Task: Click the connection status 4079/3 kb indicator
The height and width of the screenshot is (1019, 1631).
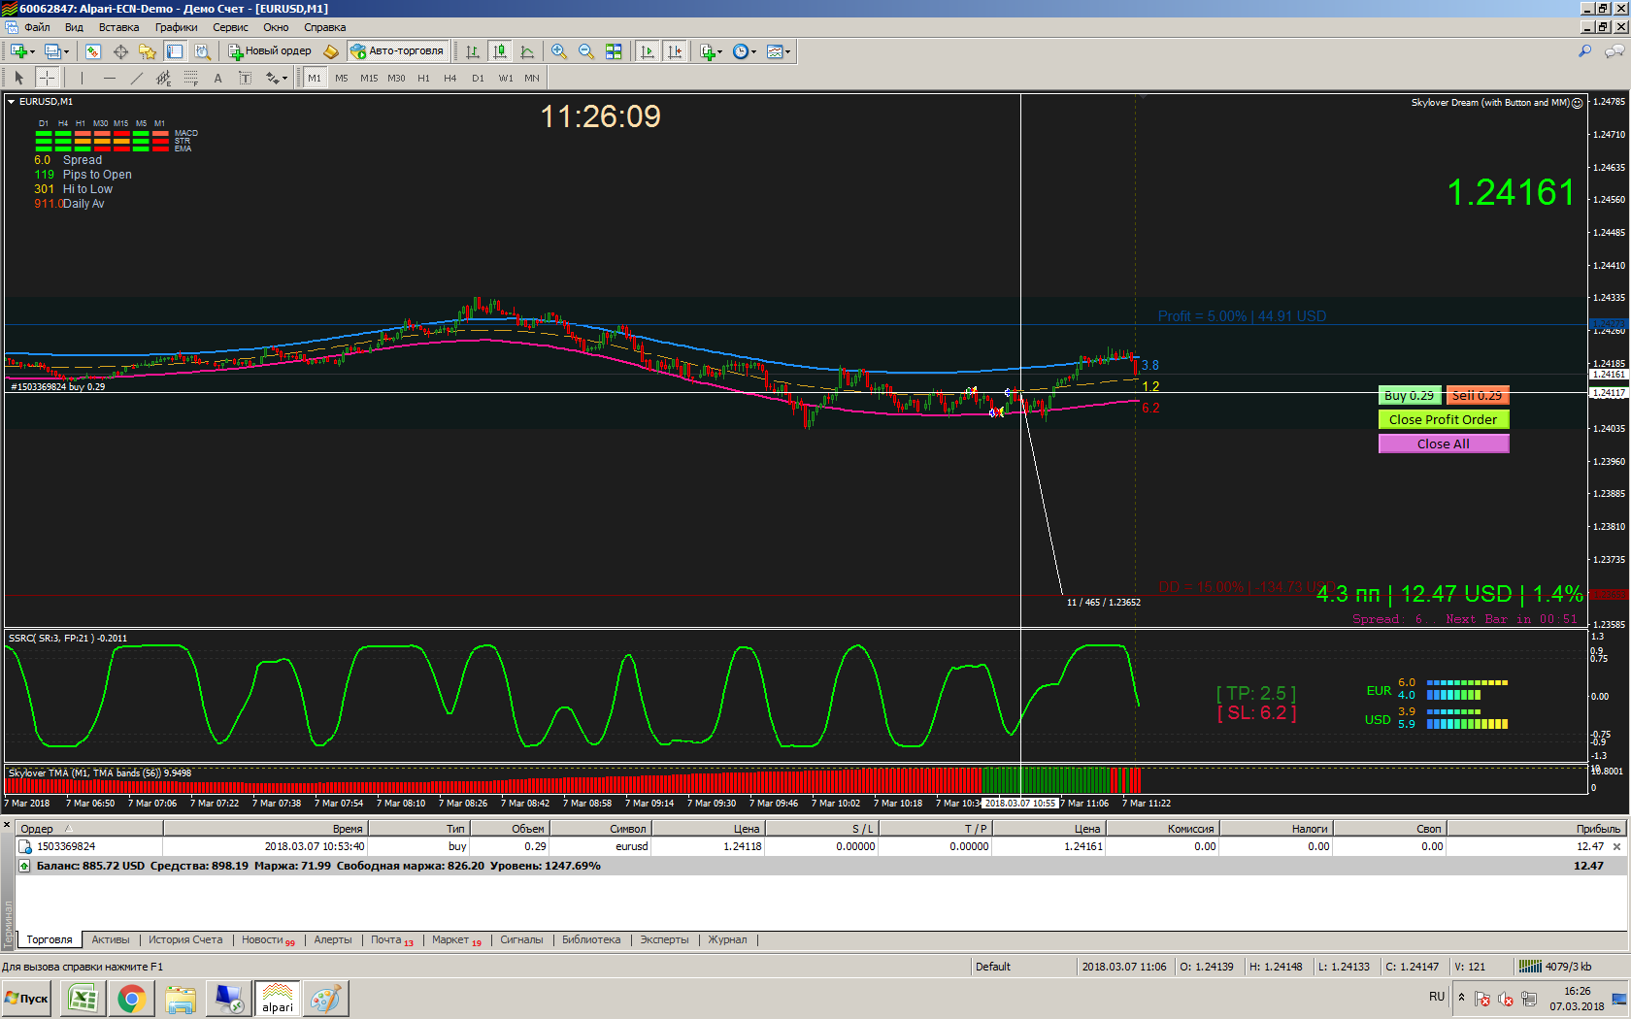Action: coord(1556,967)
